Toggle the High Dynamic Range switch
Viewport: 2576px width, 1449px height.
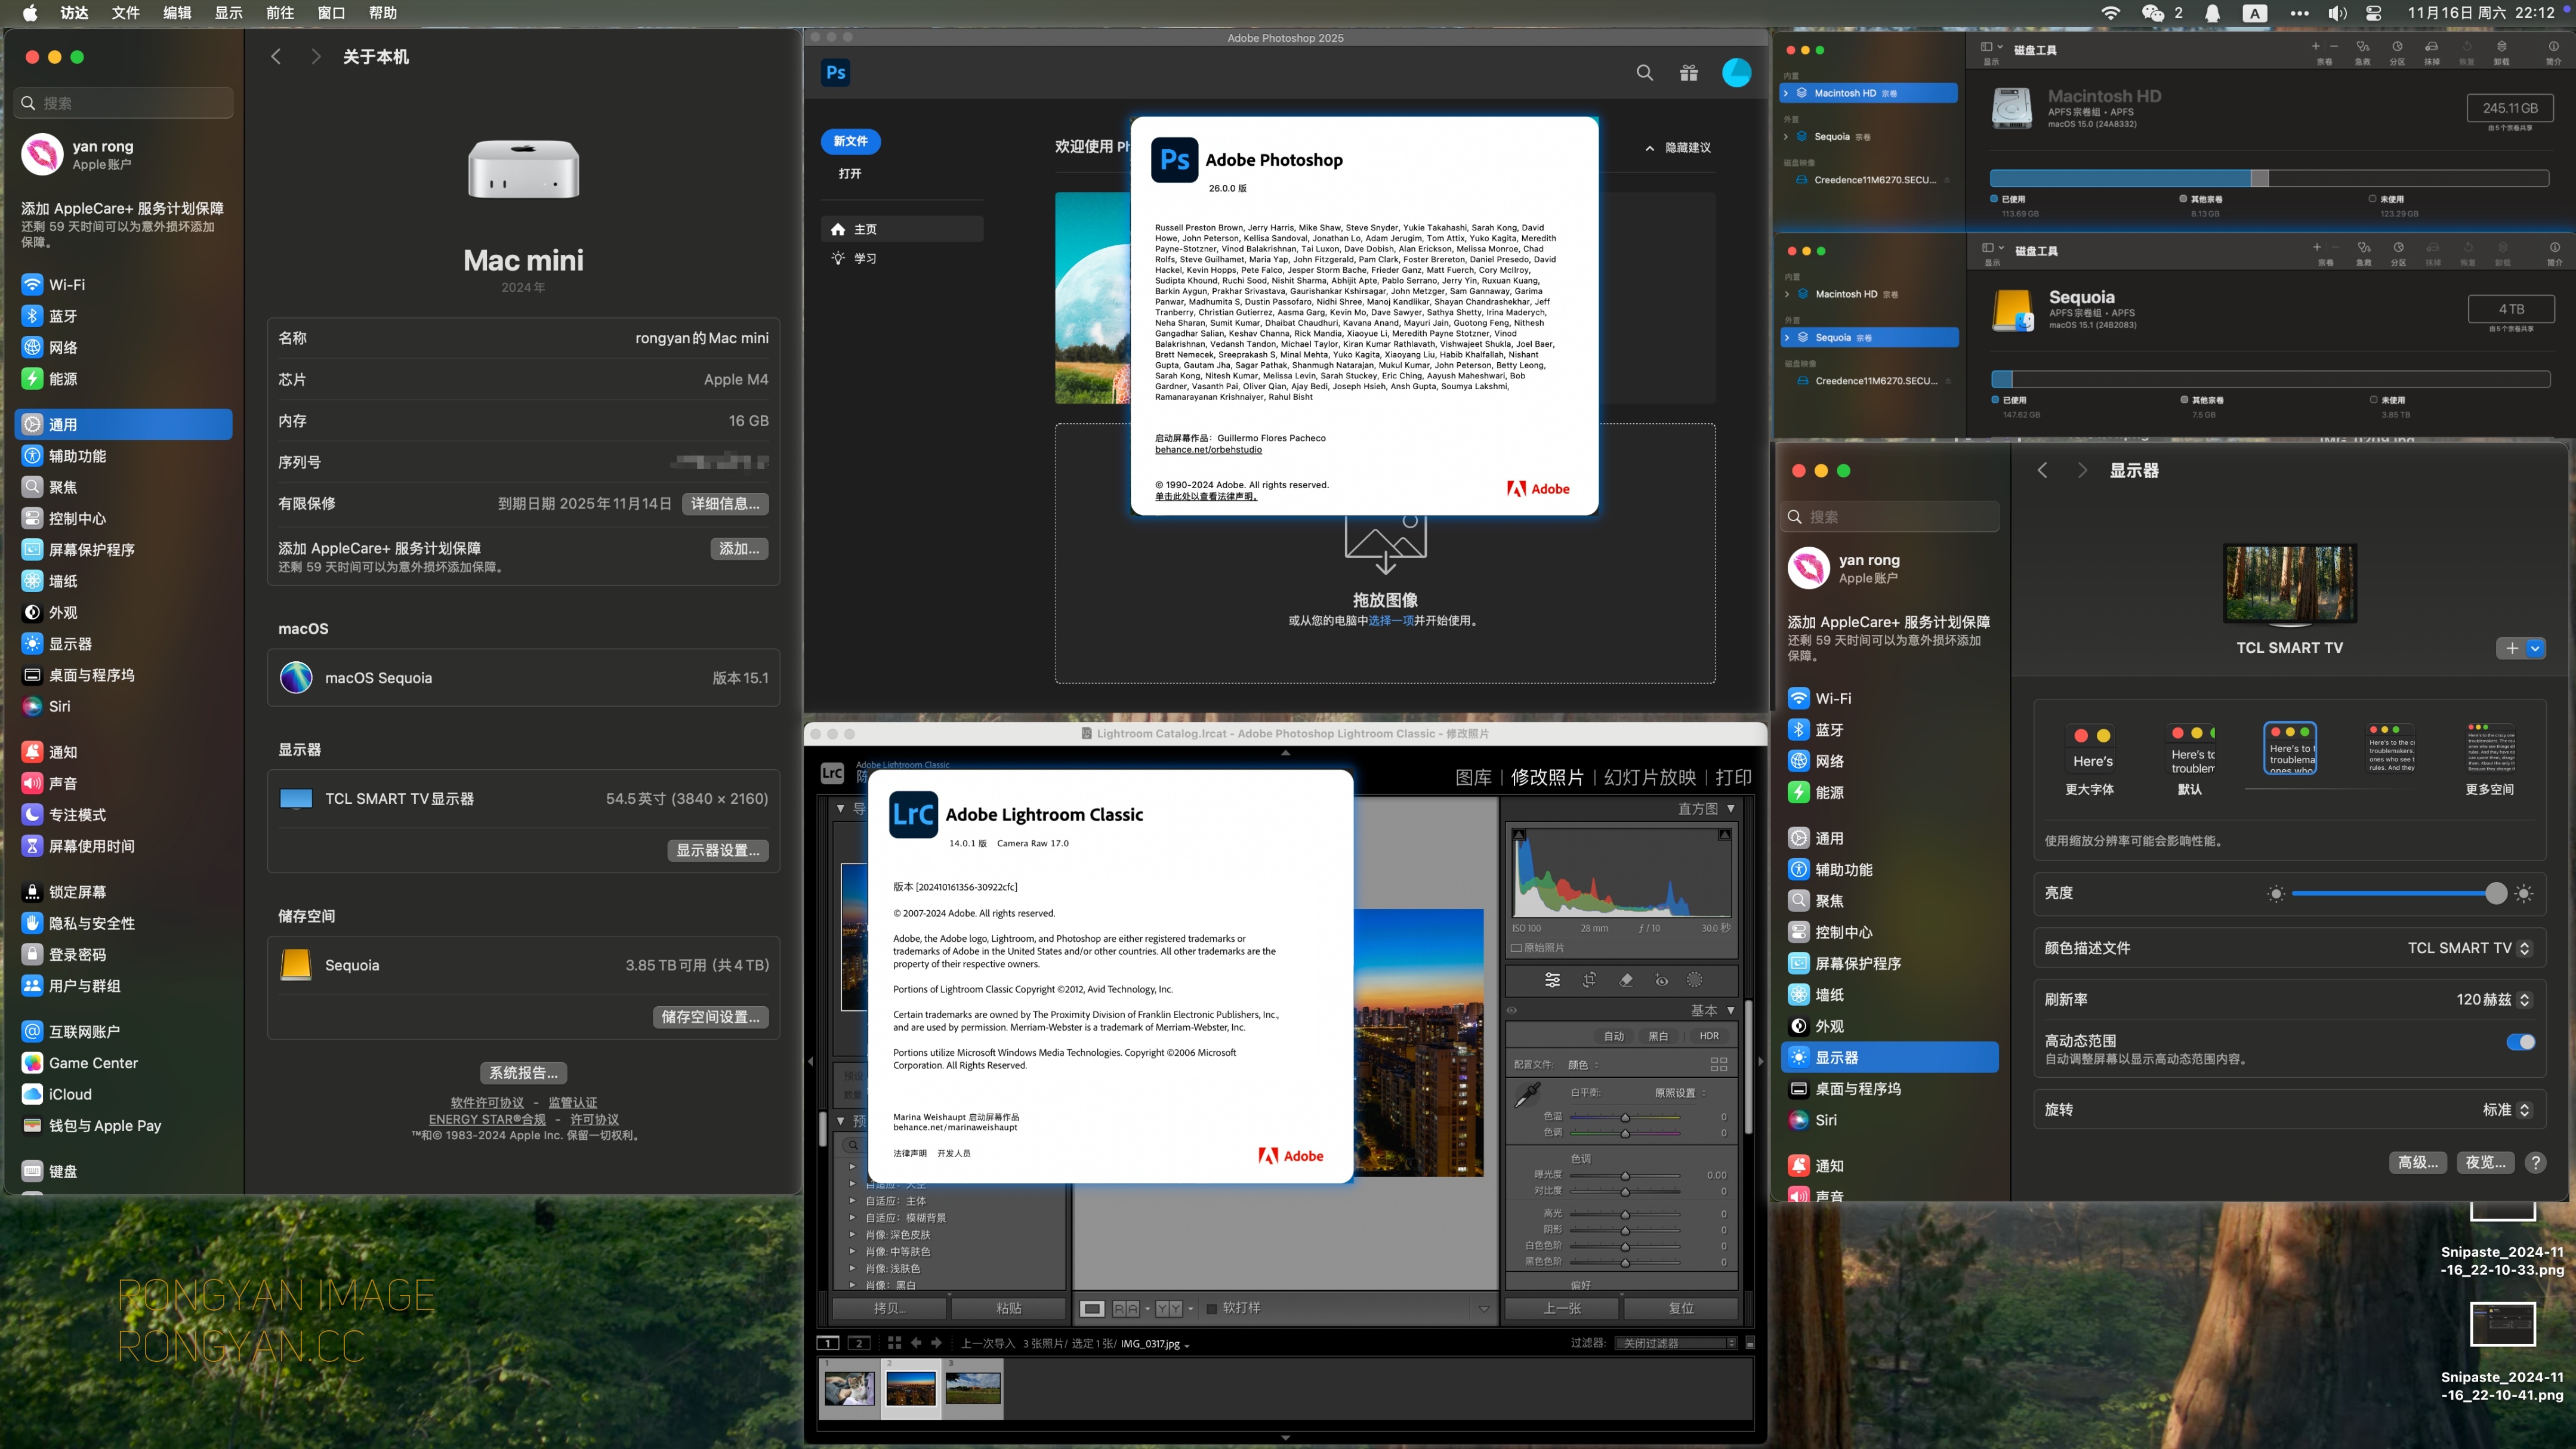pos(2520,1042)
